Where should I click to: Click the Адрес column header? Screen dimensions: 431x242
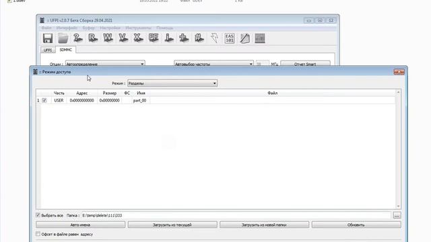pyautogui.click(x=82, y=93)
